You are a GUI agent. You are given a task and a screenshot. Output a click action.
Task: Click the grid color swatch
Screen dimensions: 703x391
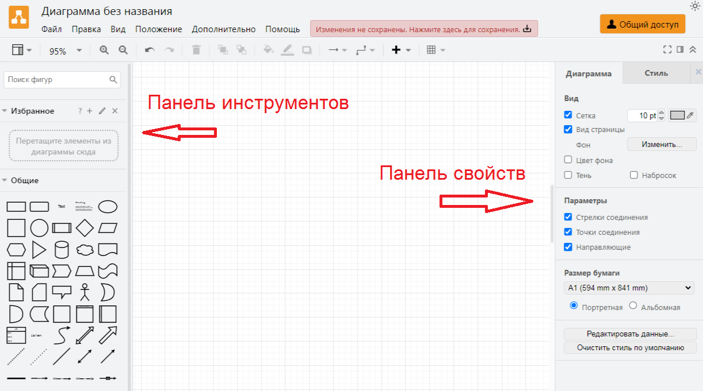[678, 115]
